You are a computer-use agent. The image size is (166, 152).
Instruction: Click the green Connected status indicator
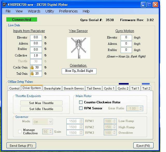[x=22, y=20]
